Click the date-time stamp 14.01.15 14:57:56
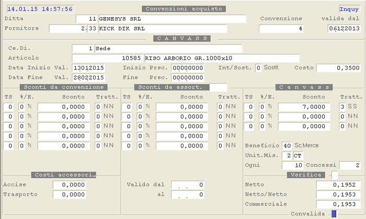The image size is (366, 219). [x=40, y=9]
